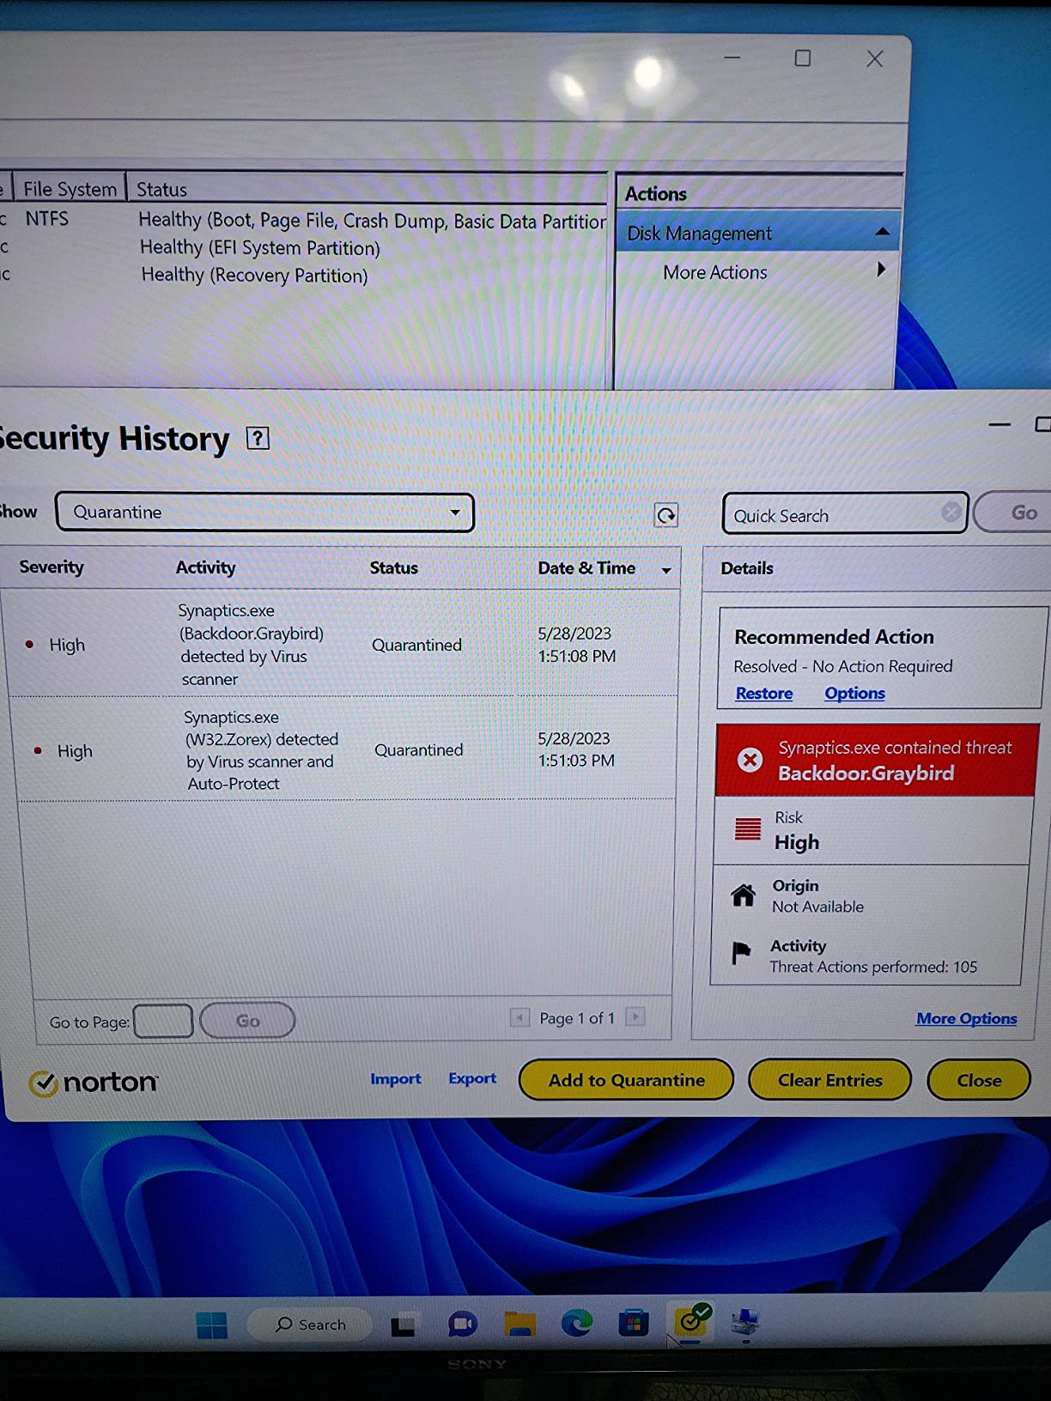The width and height of the screenshot is (1051, 1401).
Task: Click the red X threat icon for Backdoor.Graybird
Action: 750,760
